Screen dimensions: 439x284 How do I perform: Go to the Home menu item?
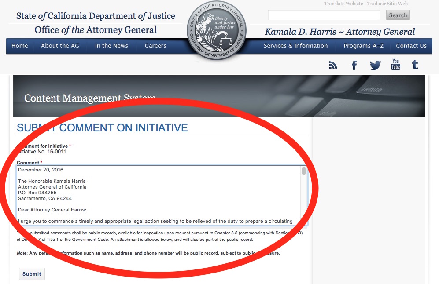(x=20, y=46)
